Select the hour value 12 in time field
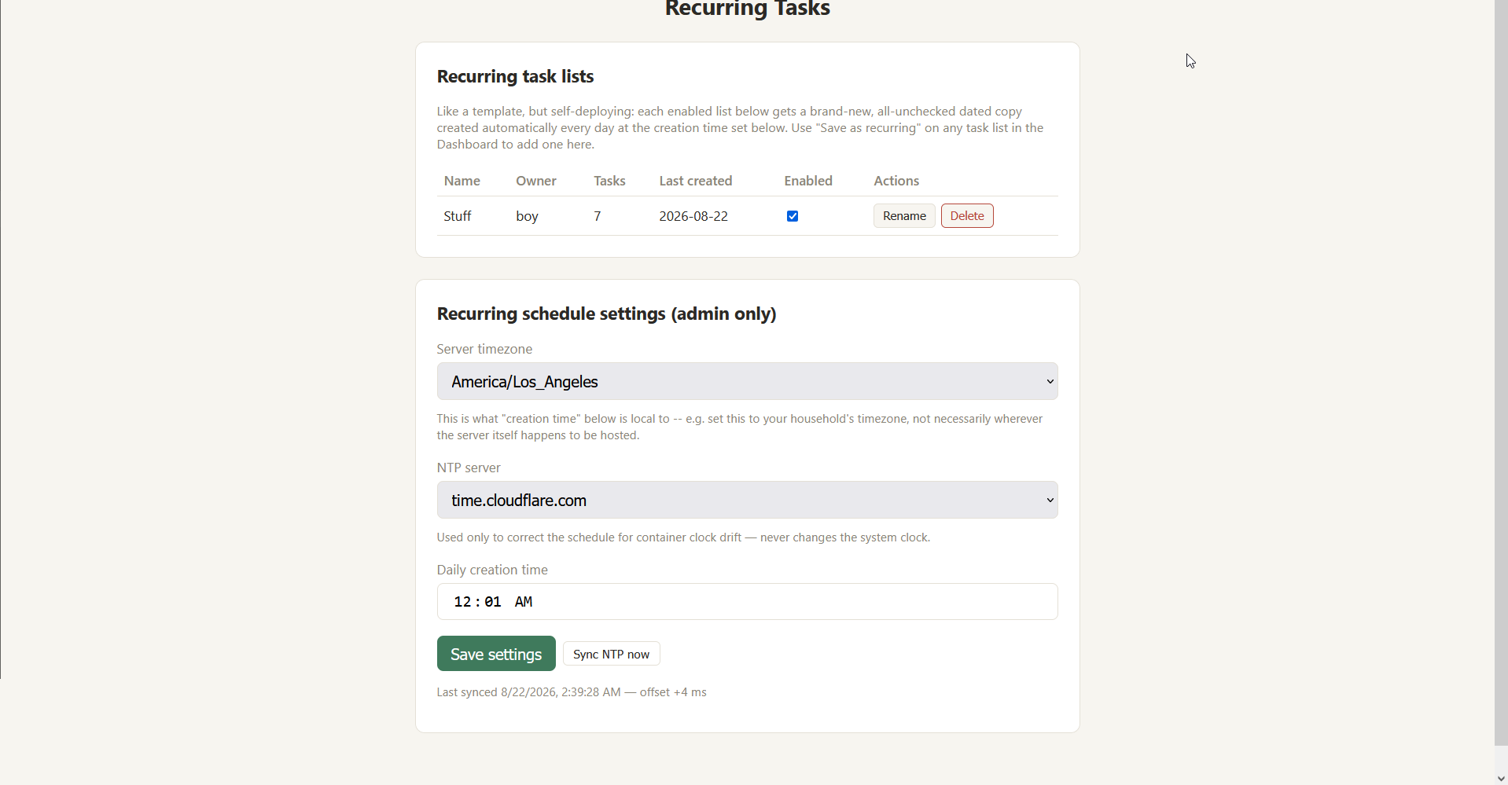 coord(462,602)
